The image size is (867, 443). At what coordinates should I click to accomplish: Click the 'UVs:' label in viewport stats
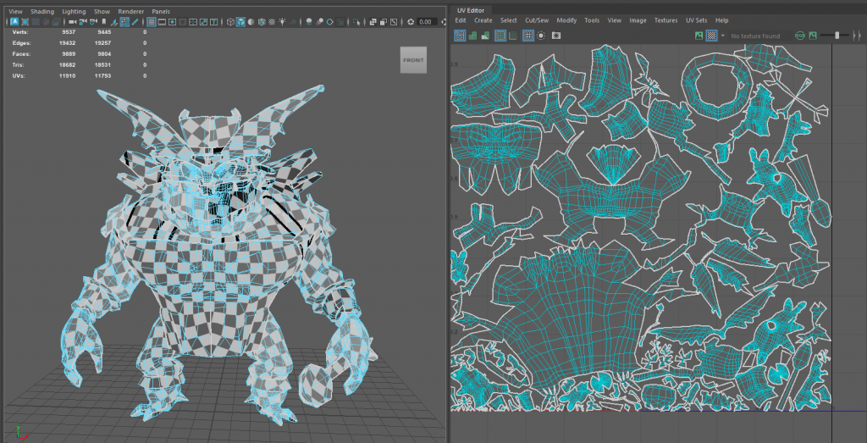(x=19, y=75)
